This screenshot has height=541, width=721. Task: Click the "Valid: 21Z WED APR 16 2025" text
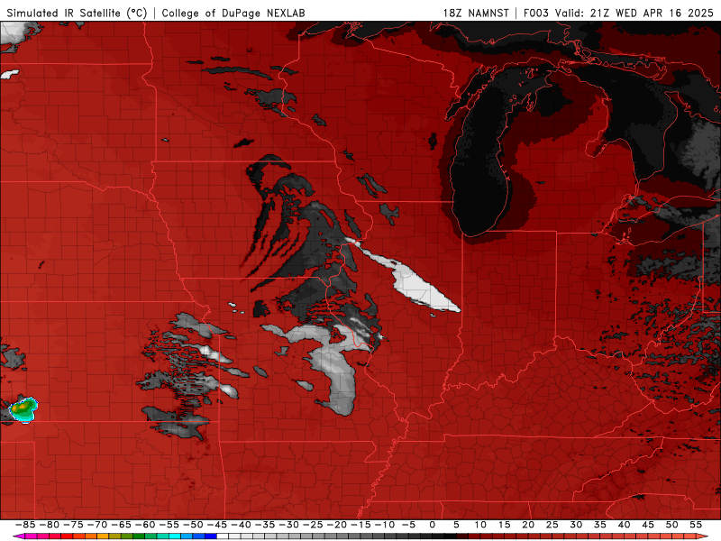pos(634,14)
